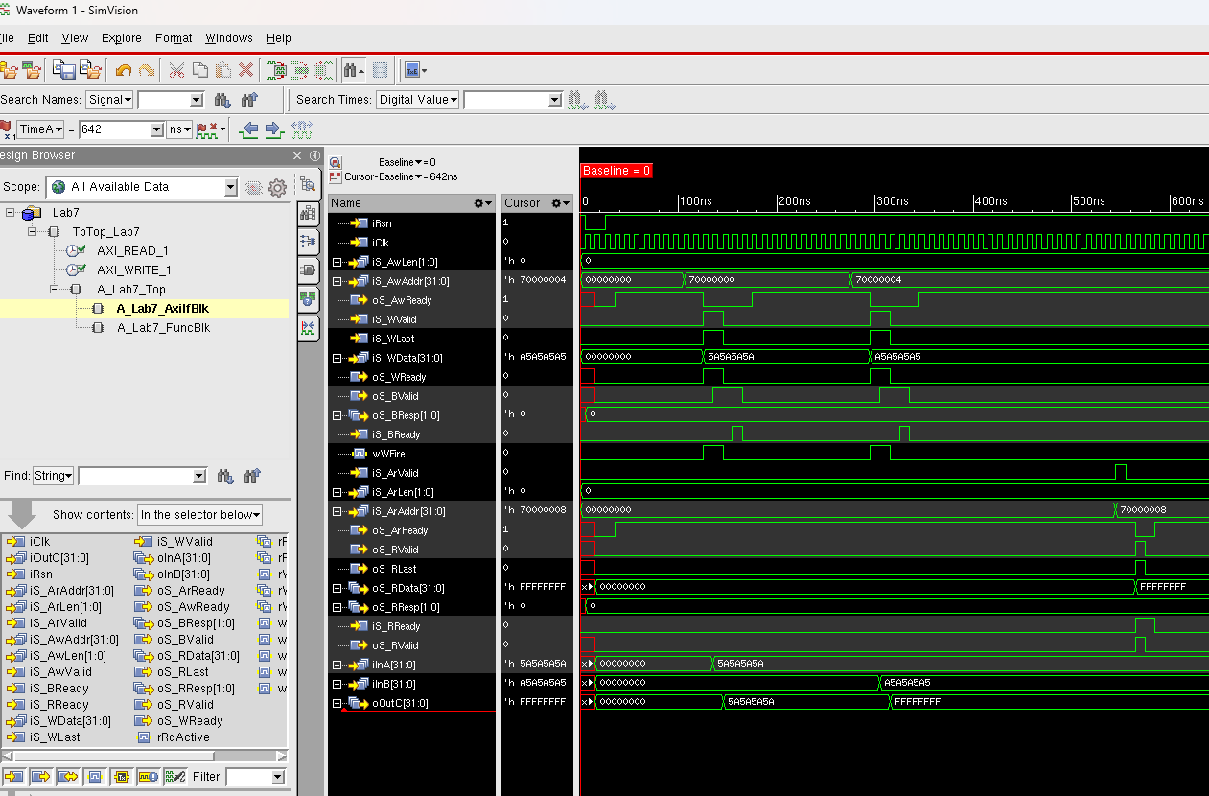Click the zoom-to-cursor icon beside Baseline
The width and height of the screenshot is (1209, 796).
tap(336, 163)
